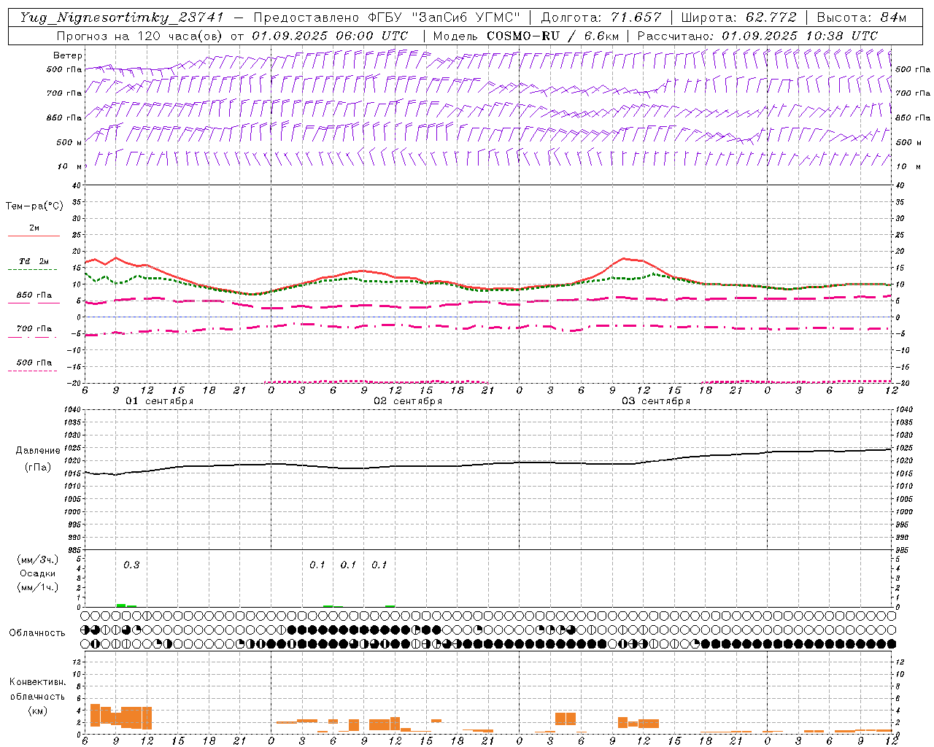Click the 03 сентября date label

coord(656,401)
